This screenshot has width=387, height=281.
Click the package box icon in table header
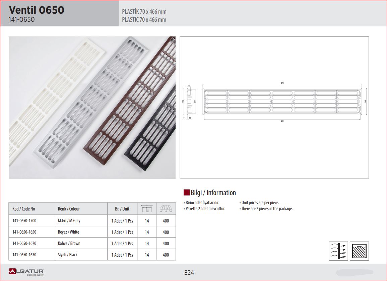click(x=147, y=208)
